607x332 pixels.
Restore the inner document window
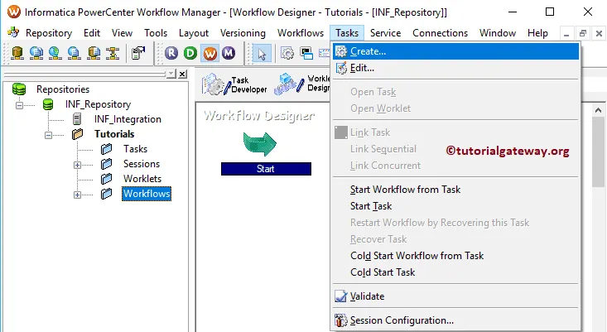[583, 34]
